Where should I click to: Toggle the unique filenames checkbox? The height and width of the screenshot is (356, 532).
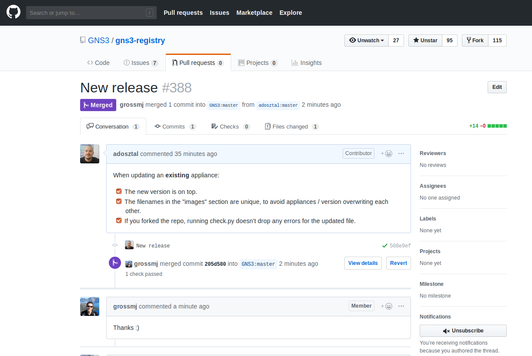(x=119, y=201)
